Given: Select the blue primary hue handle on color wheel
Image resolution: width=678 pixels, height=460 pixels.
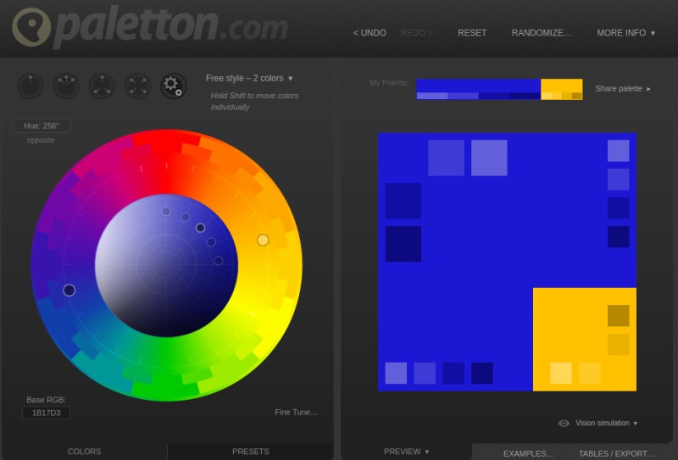Looking at the screenshot, I should point(69,290).
